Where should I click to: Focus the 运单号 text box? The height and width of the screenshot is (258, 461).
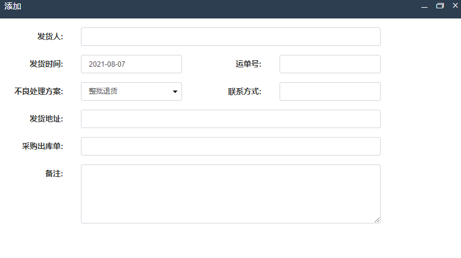pos(330,64)
